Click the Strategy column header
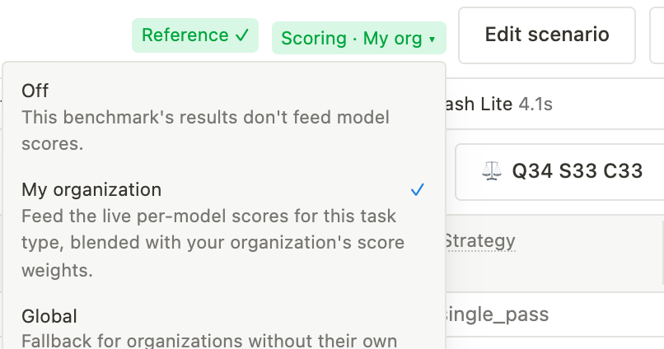664x349 pixels. pyautogui.click(x=479, y=241)
